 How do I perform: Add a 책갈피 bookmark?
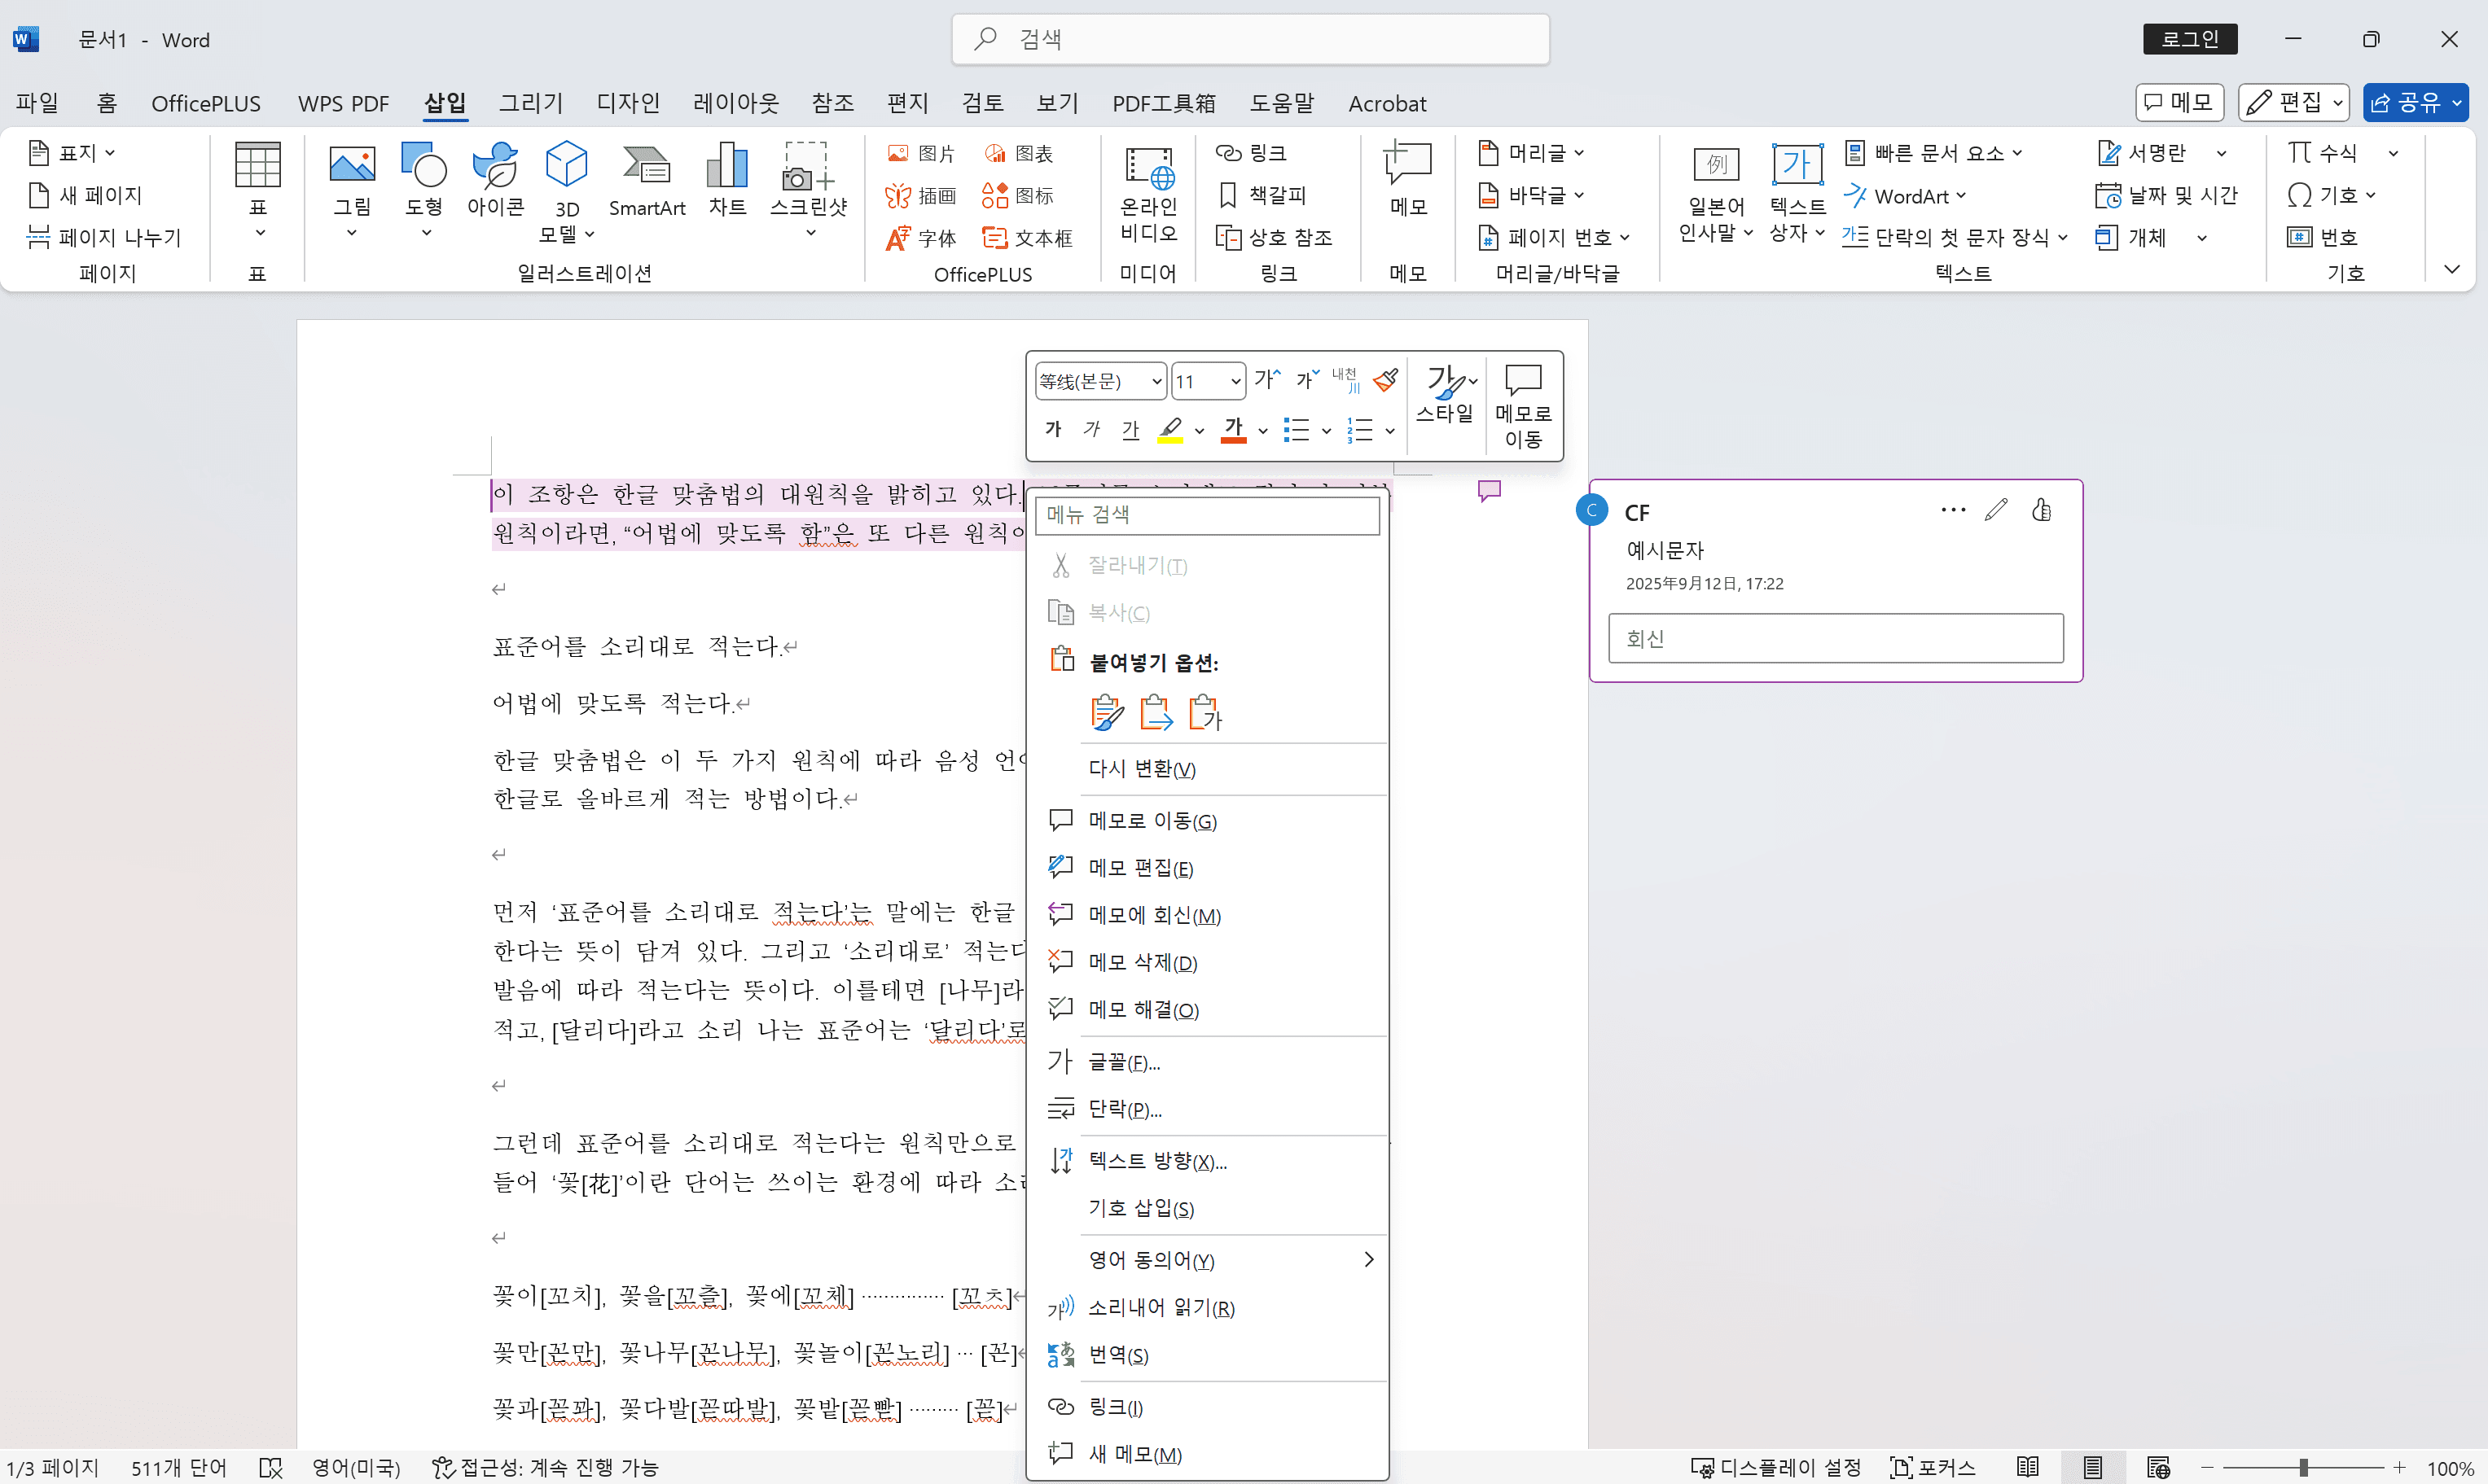1262,195
